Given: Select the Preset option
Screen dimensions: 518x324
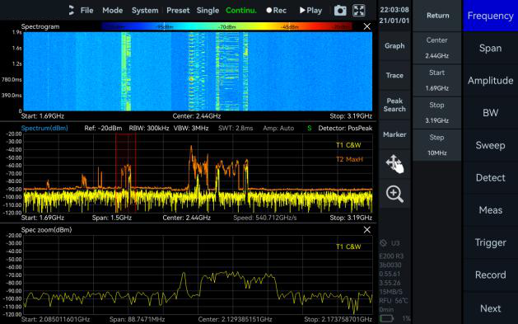Looking at the screenshot, I should [178, 10].
